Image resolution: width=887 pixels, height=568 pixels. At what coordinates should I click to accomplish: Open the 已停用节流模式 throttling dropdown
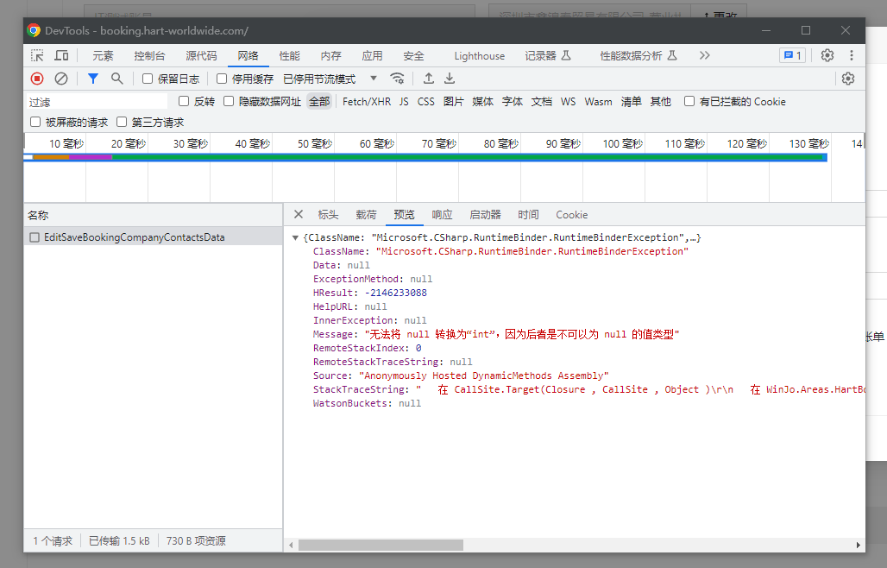point(330,79)
